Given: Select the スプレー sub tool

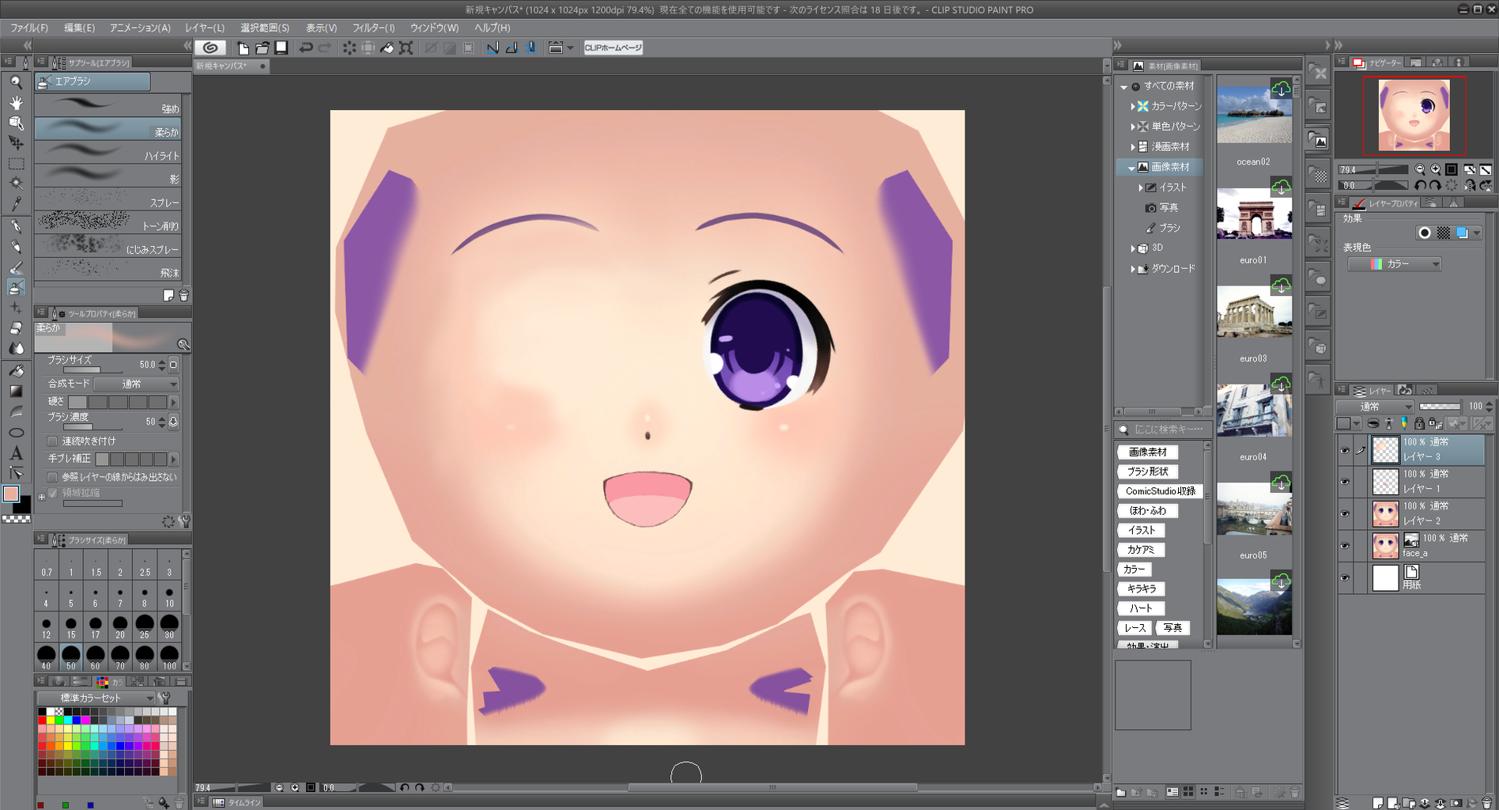Looking at the screenshot, I should tap(108, 199).
